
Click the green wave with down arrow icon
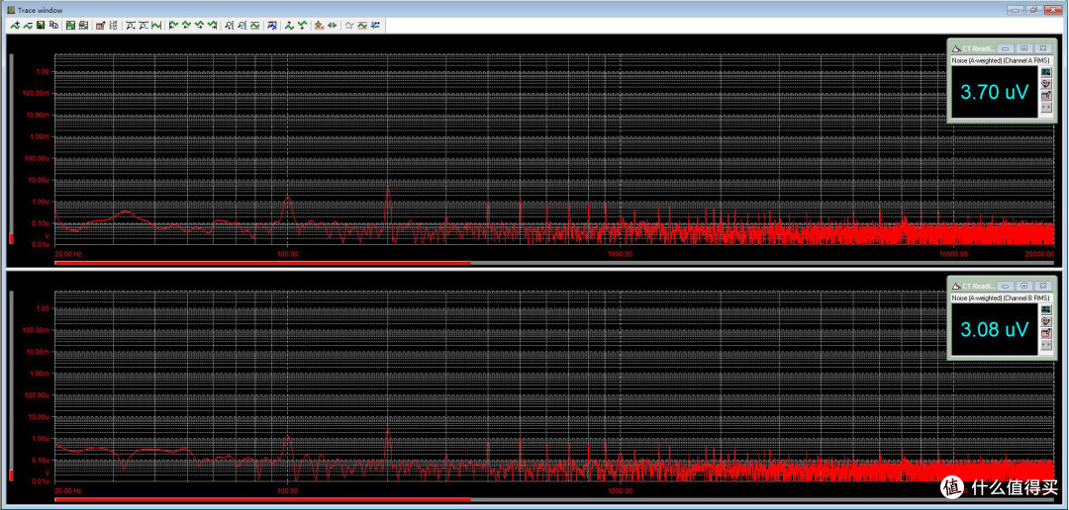[x=302, y=26]
